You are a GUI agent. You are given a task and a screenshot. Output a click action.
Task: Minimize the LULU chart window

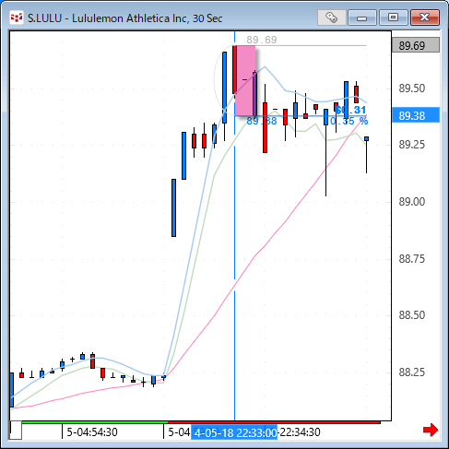coord(362,18)
